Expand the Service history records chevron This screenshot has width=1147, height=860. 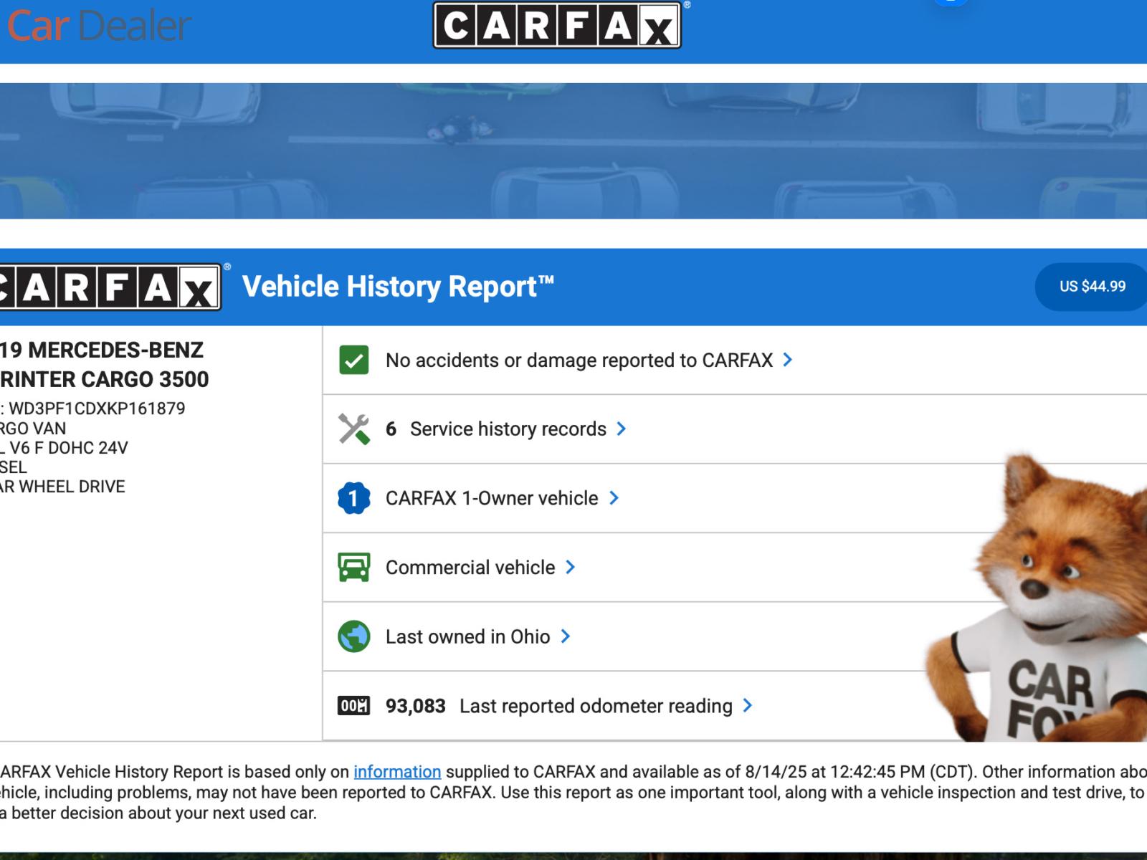click(x=622, y=429)
